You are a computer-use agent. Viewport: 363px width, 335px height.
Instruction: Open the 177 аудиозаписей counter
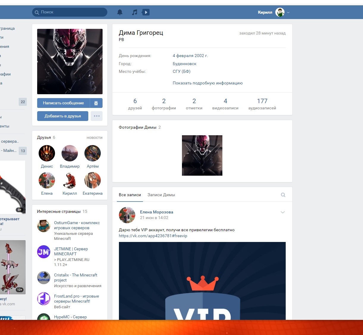262,104
